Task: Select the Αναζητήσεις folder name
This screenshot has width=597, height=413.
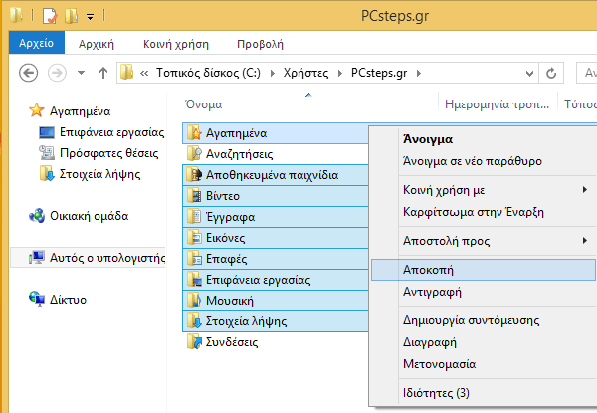Action: click(239, 154)
